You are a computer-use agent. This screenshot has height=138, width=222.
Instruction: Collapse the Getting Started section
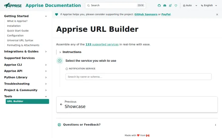click(46, 16)
